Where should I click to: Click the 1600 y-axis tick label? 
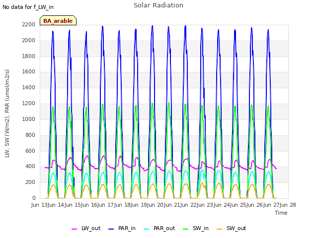[x=29, y=71]
